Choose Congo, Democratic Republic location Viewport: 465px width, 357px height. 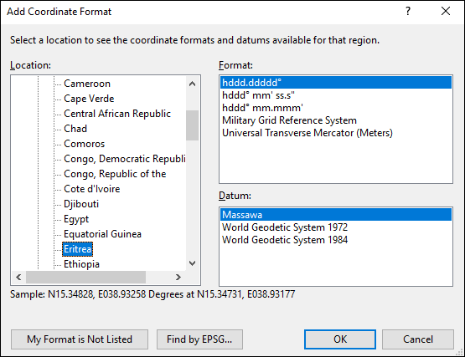tap(124, 159)
